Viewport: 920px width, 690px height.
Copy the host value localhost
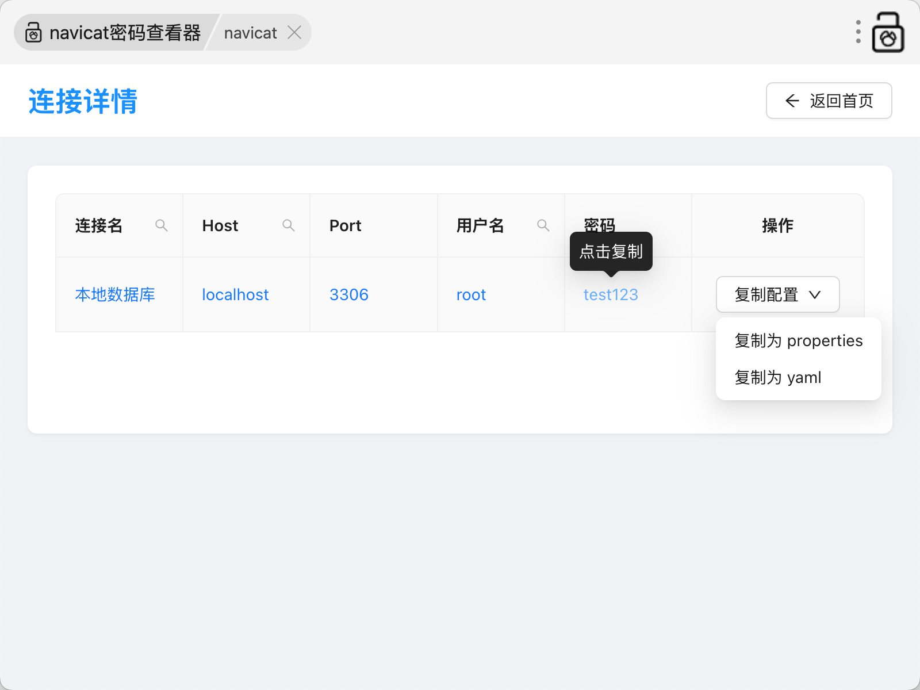pyautogui.click(x=235, y=294)
